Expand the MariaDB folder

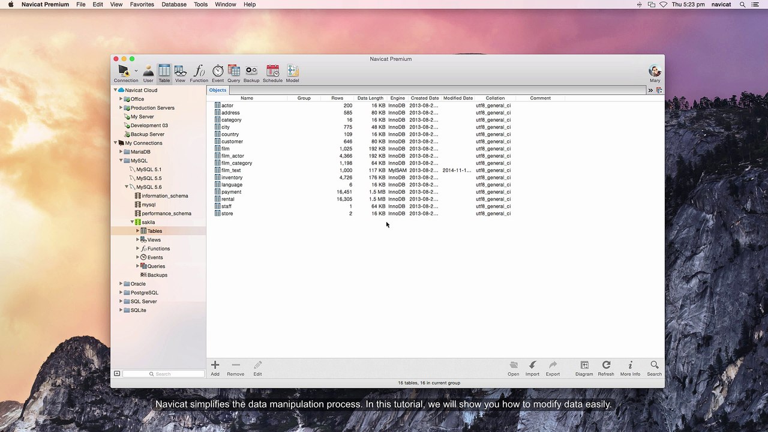tap(121, 152)
